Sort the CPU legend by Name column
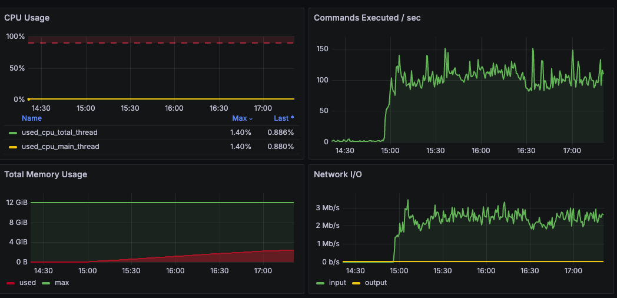 click(32, 118)
